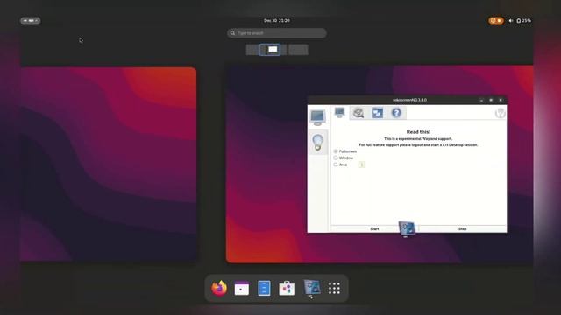Launch the Calendar app from the dock

coord(242,288)
